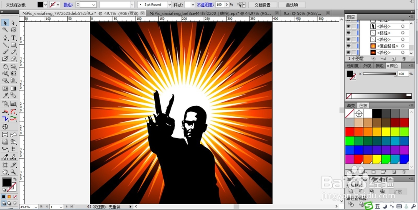Set paint mode to Color in the toolbox
This screenshot has height=210, width=418.
pos(4,197)
